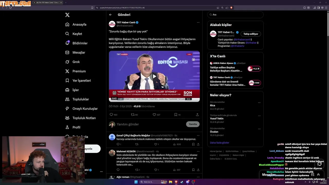Open Anasayfa (Home) from the sidebar
Viewport: 329px width, 185px height.
coord(76,24)
